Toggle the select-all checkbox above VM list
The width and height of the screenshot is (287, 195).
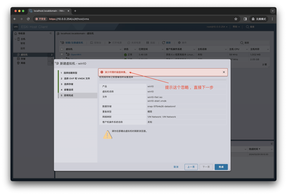click(62, 49)
